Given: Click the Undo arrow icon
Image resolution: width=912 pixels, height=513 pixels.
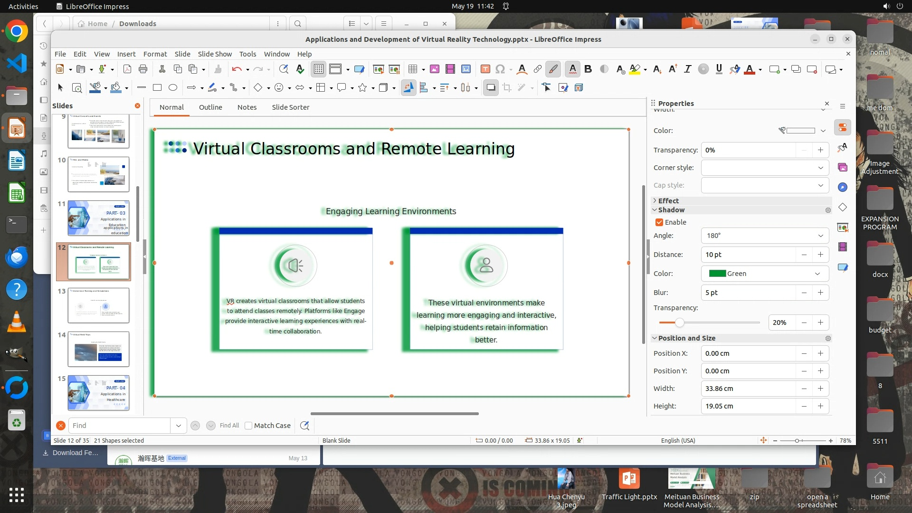Looking at the screenshot, I should (x=237, y=69).
